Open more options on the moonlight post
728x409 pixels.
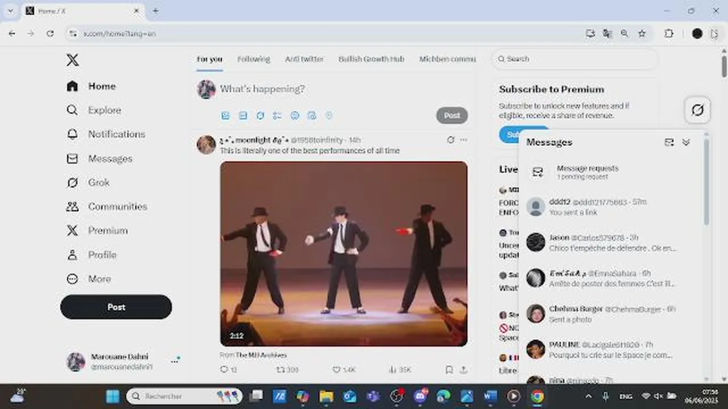(464, 140)
